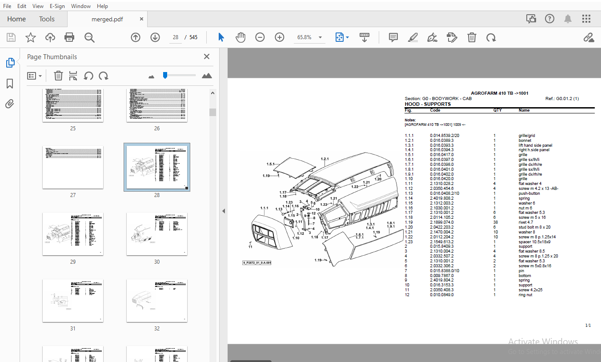
Task: Click the page number field showing 28
Action: click(x=176, y=37)
